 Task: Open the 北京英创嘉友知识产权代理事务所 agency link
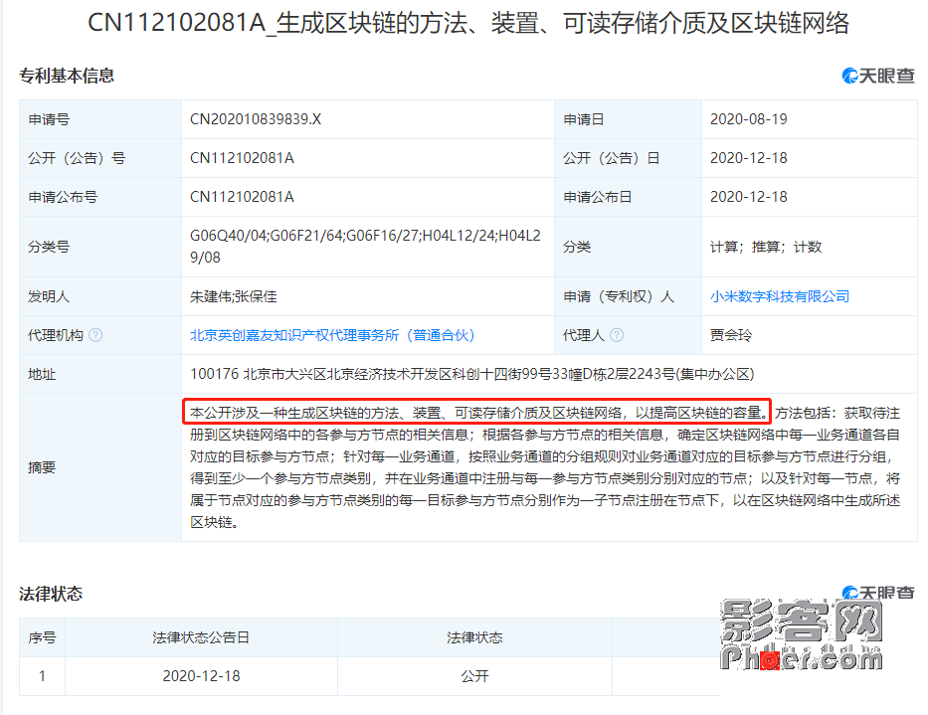point(332,335)
